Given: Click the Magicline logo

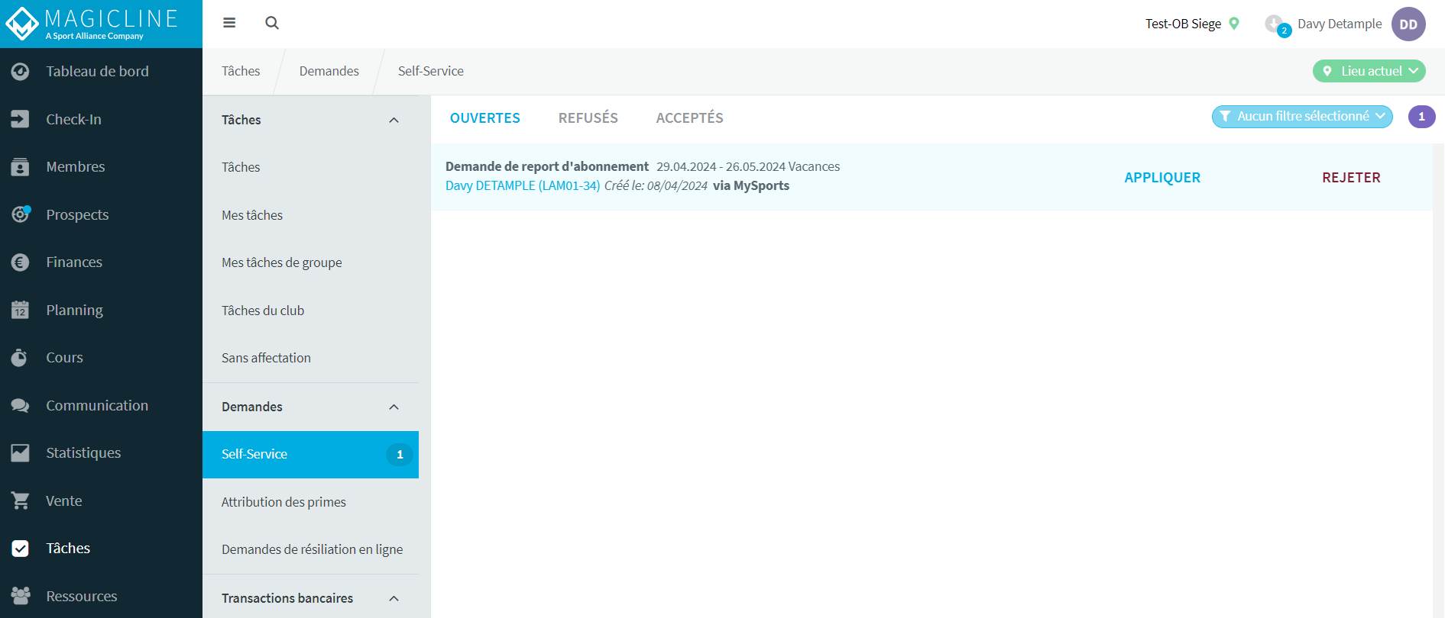Looking at the screenshot, I should pyautogui.click(x=92, y=24).
